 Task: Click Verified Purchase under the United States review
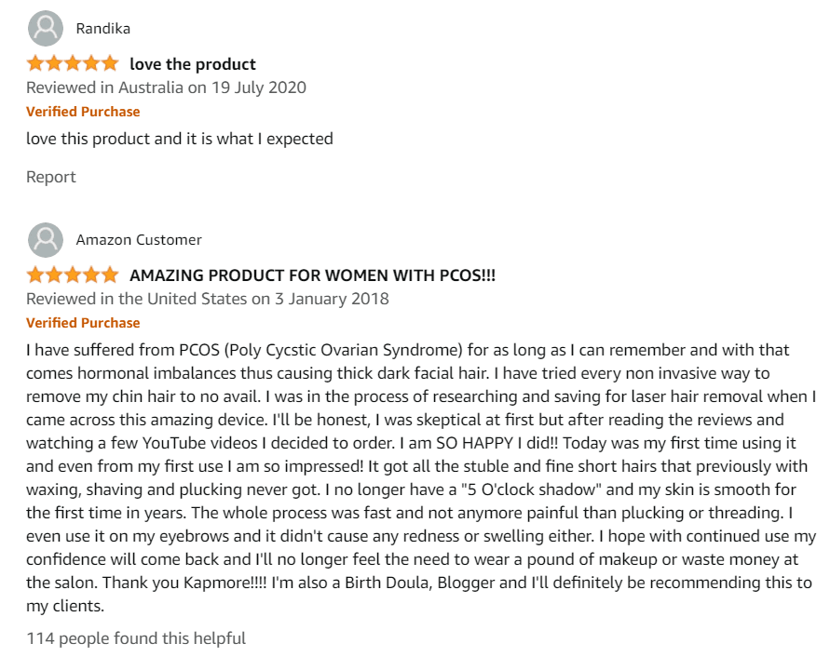pos(83,323)
